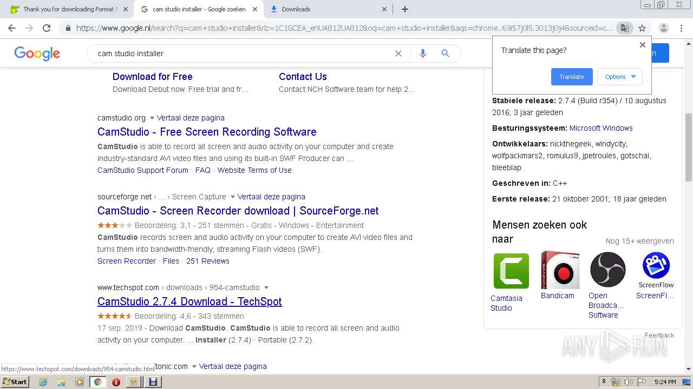The image size is (693, 389).
Task: Click the browser address bar URL
Action: [344, 28]
